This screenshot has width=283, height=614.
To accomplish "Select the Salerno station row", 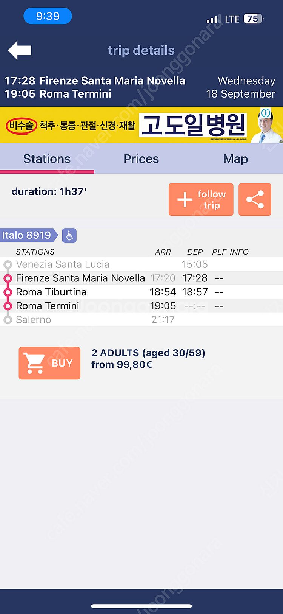I will (141, 320).
